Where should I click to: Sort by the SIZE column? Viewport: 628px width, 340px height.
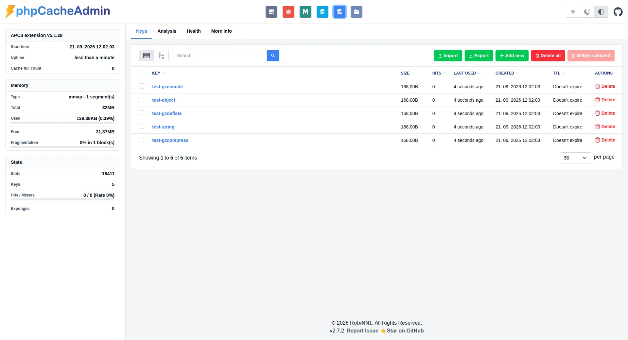point(407,73)
